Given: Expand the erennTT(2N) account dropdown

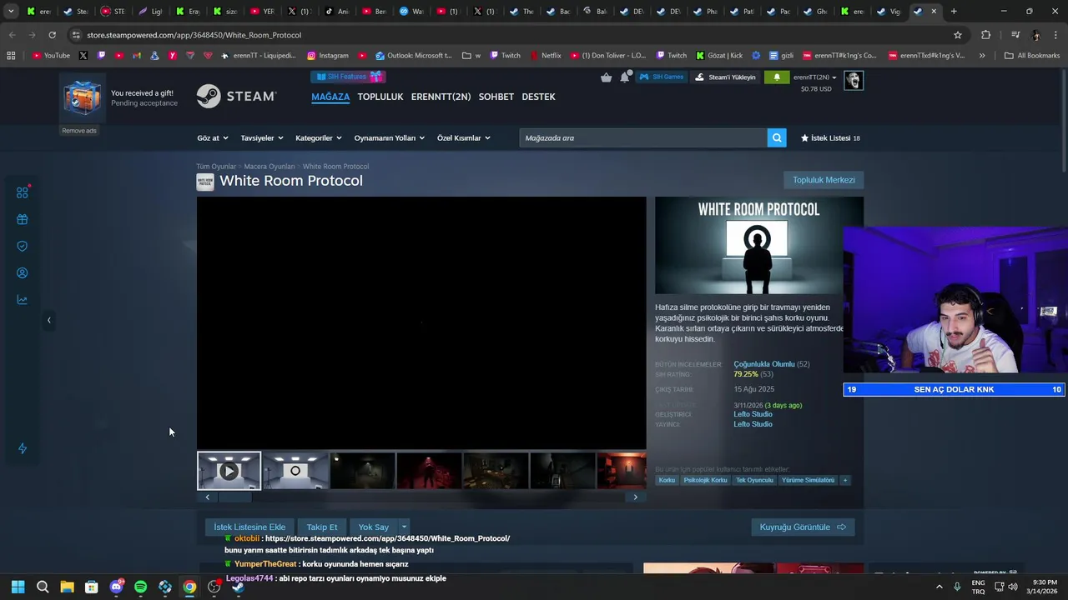Looking at the screenshot, I should click(814, 77).
